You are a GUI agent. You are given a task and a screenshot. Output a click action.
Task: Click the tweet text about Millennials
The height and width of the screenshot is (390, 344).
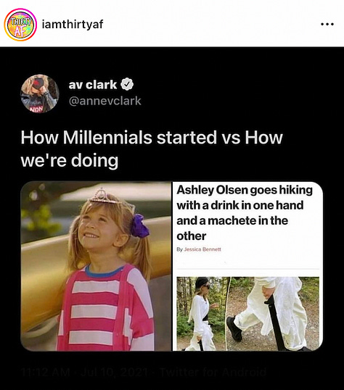coord(152,149)
